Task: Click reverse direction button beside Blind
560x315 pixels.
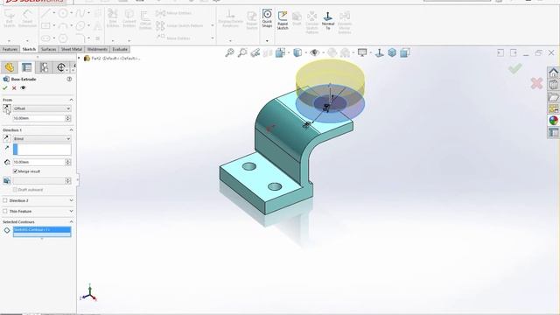Action: (7, 138)
